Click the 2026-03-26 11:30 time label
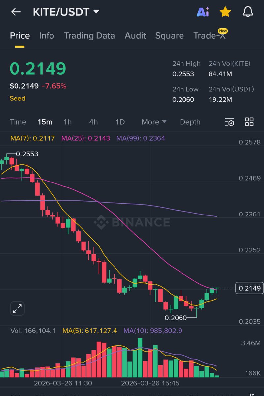 [x=63, y=383]
